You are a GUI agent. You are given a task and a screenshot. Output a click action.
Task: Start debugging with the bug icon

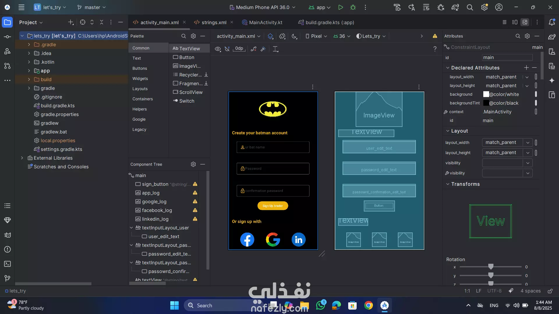[353, 7]
